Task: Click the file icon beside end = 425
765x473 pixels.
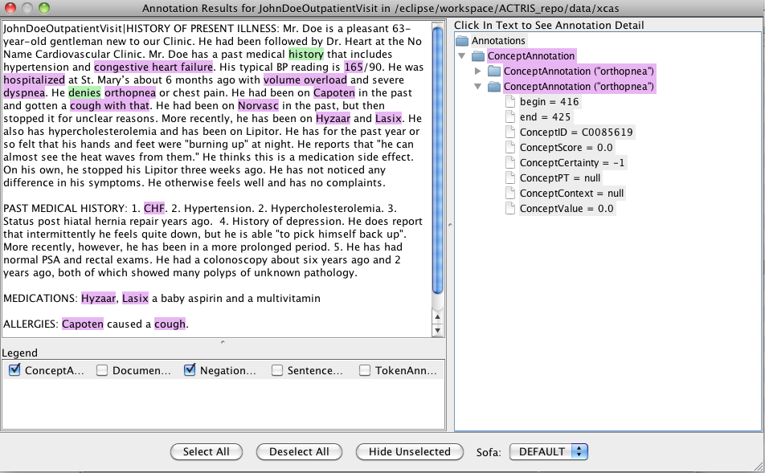Action: [510, 116]
